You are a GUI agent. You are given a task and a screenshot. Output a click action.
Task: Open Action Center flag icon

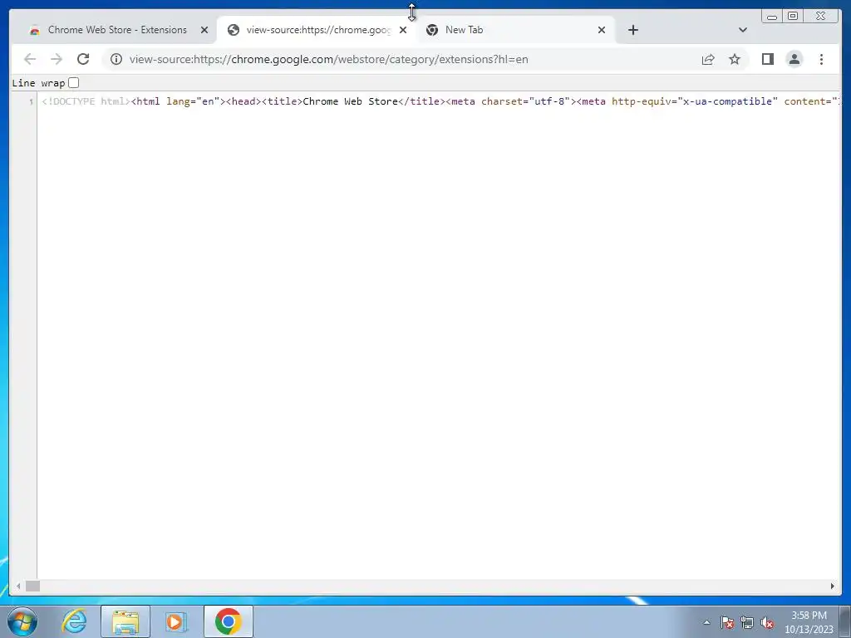point(727,622)
